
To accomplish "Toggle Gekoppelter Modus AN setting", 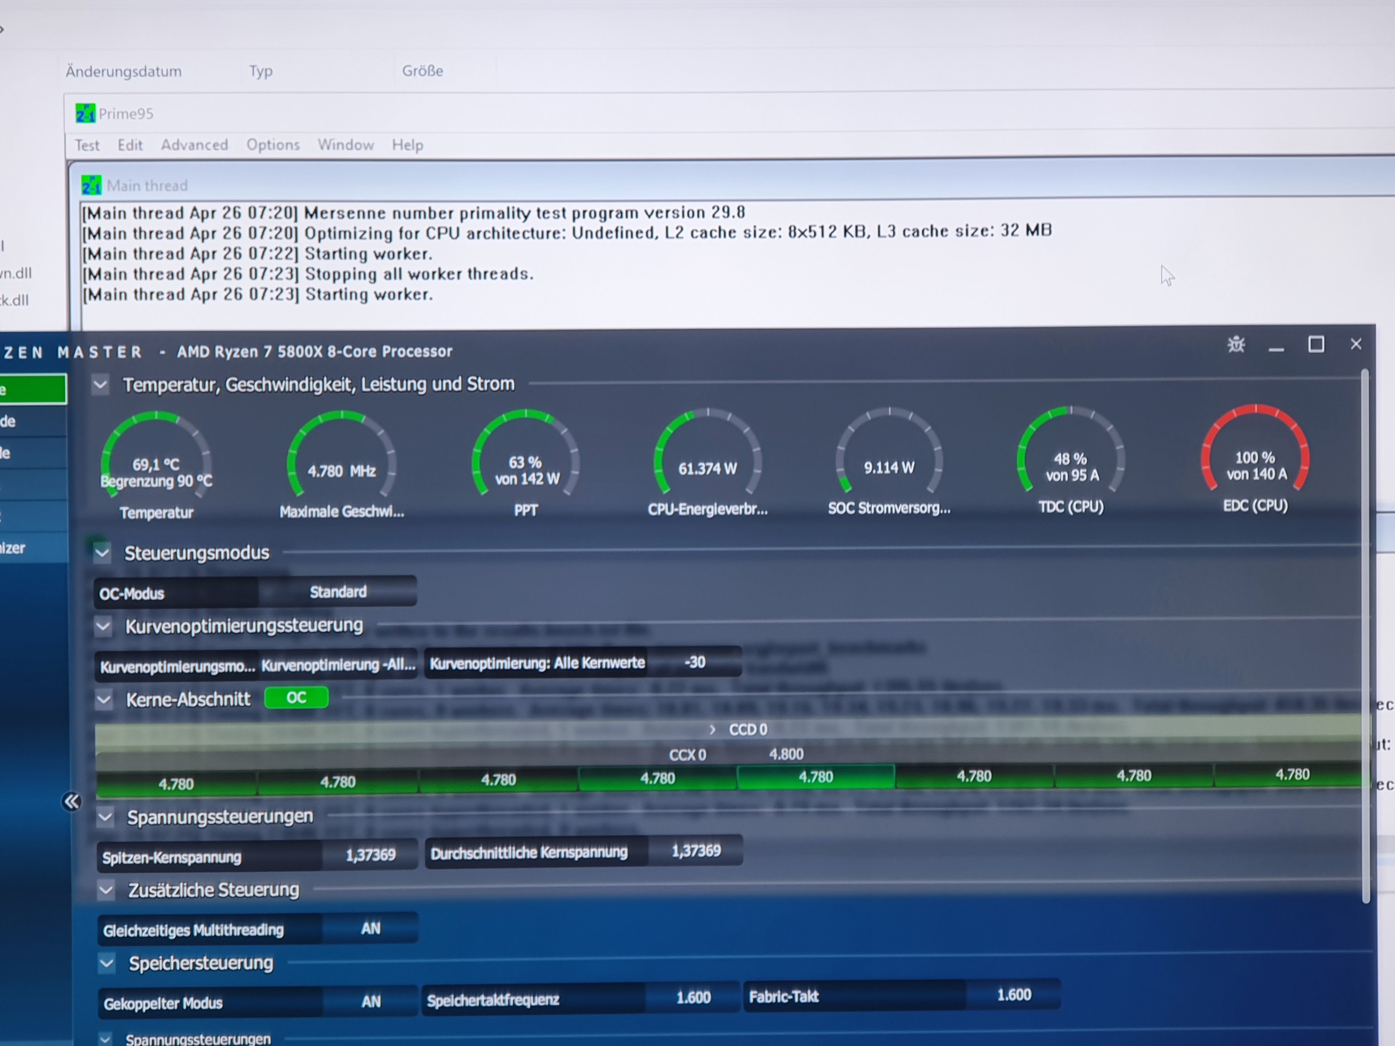I will click(371, 1001).
